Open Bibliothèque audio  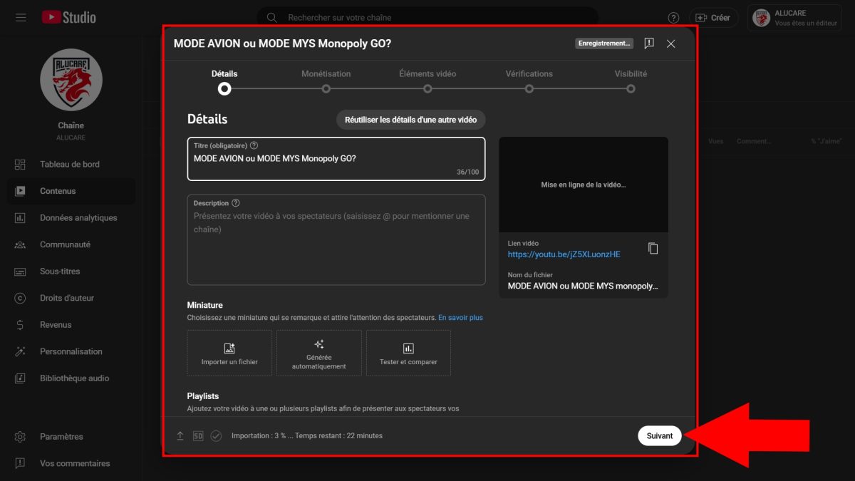75,378
